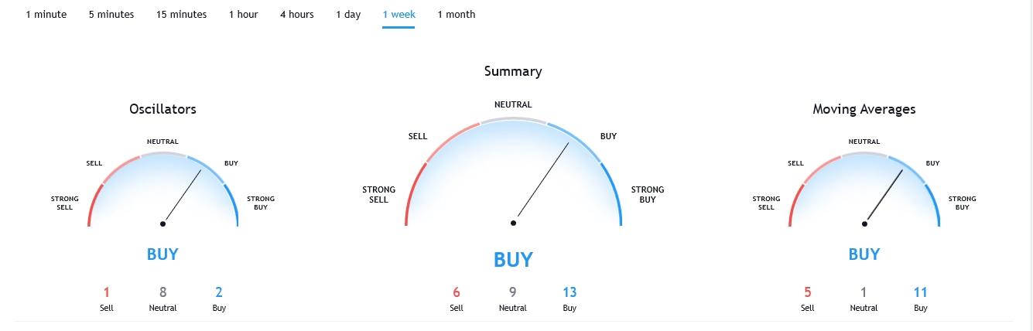This screenshot has width=1033, height=331.
Task: Select the 1 minute timeframe tab
Action: 46,15
